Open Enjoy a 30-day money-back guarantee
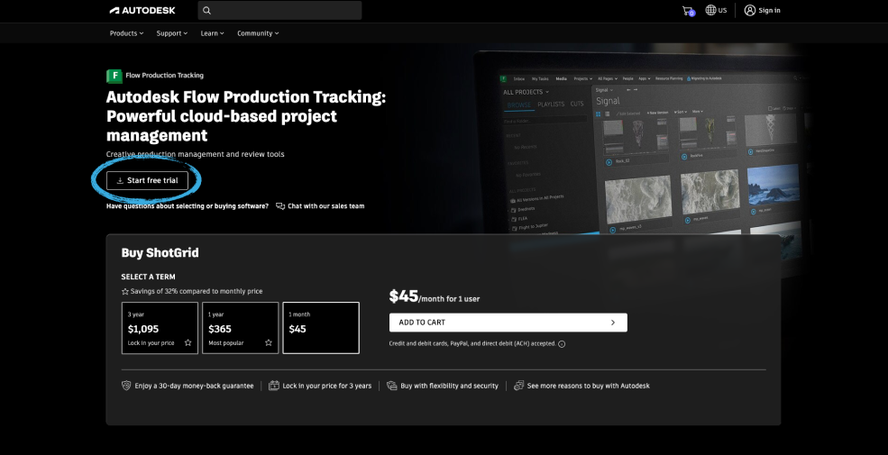This screenshot has height=455, width=888. 194,386
